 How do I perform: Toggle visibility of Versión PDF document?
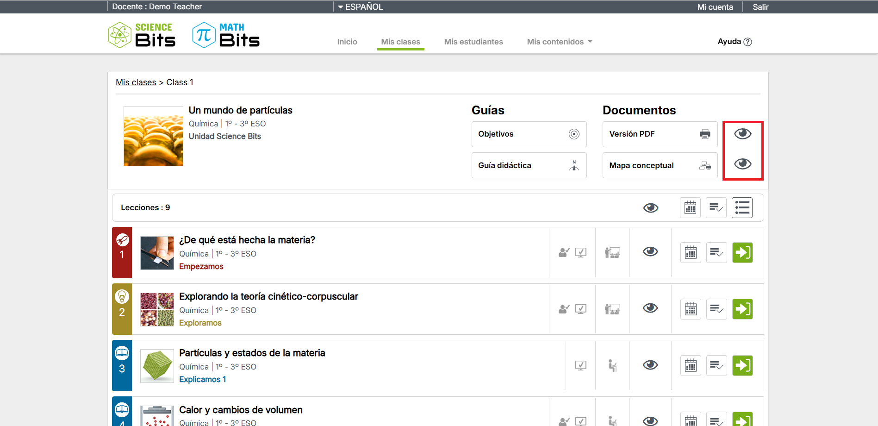point(743,134)
